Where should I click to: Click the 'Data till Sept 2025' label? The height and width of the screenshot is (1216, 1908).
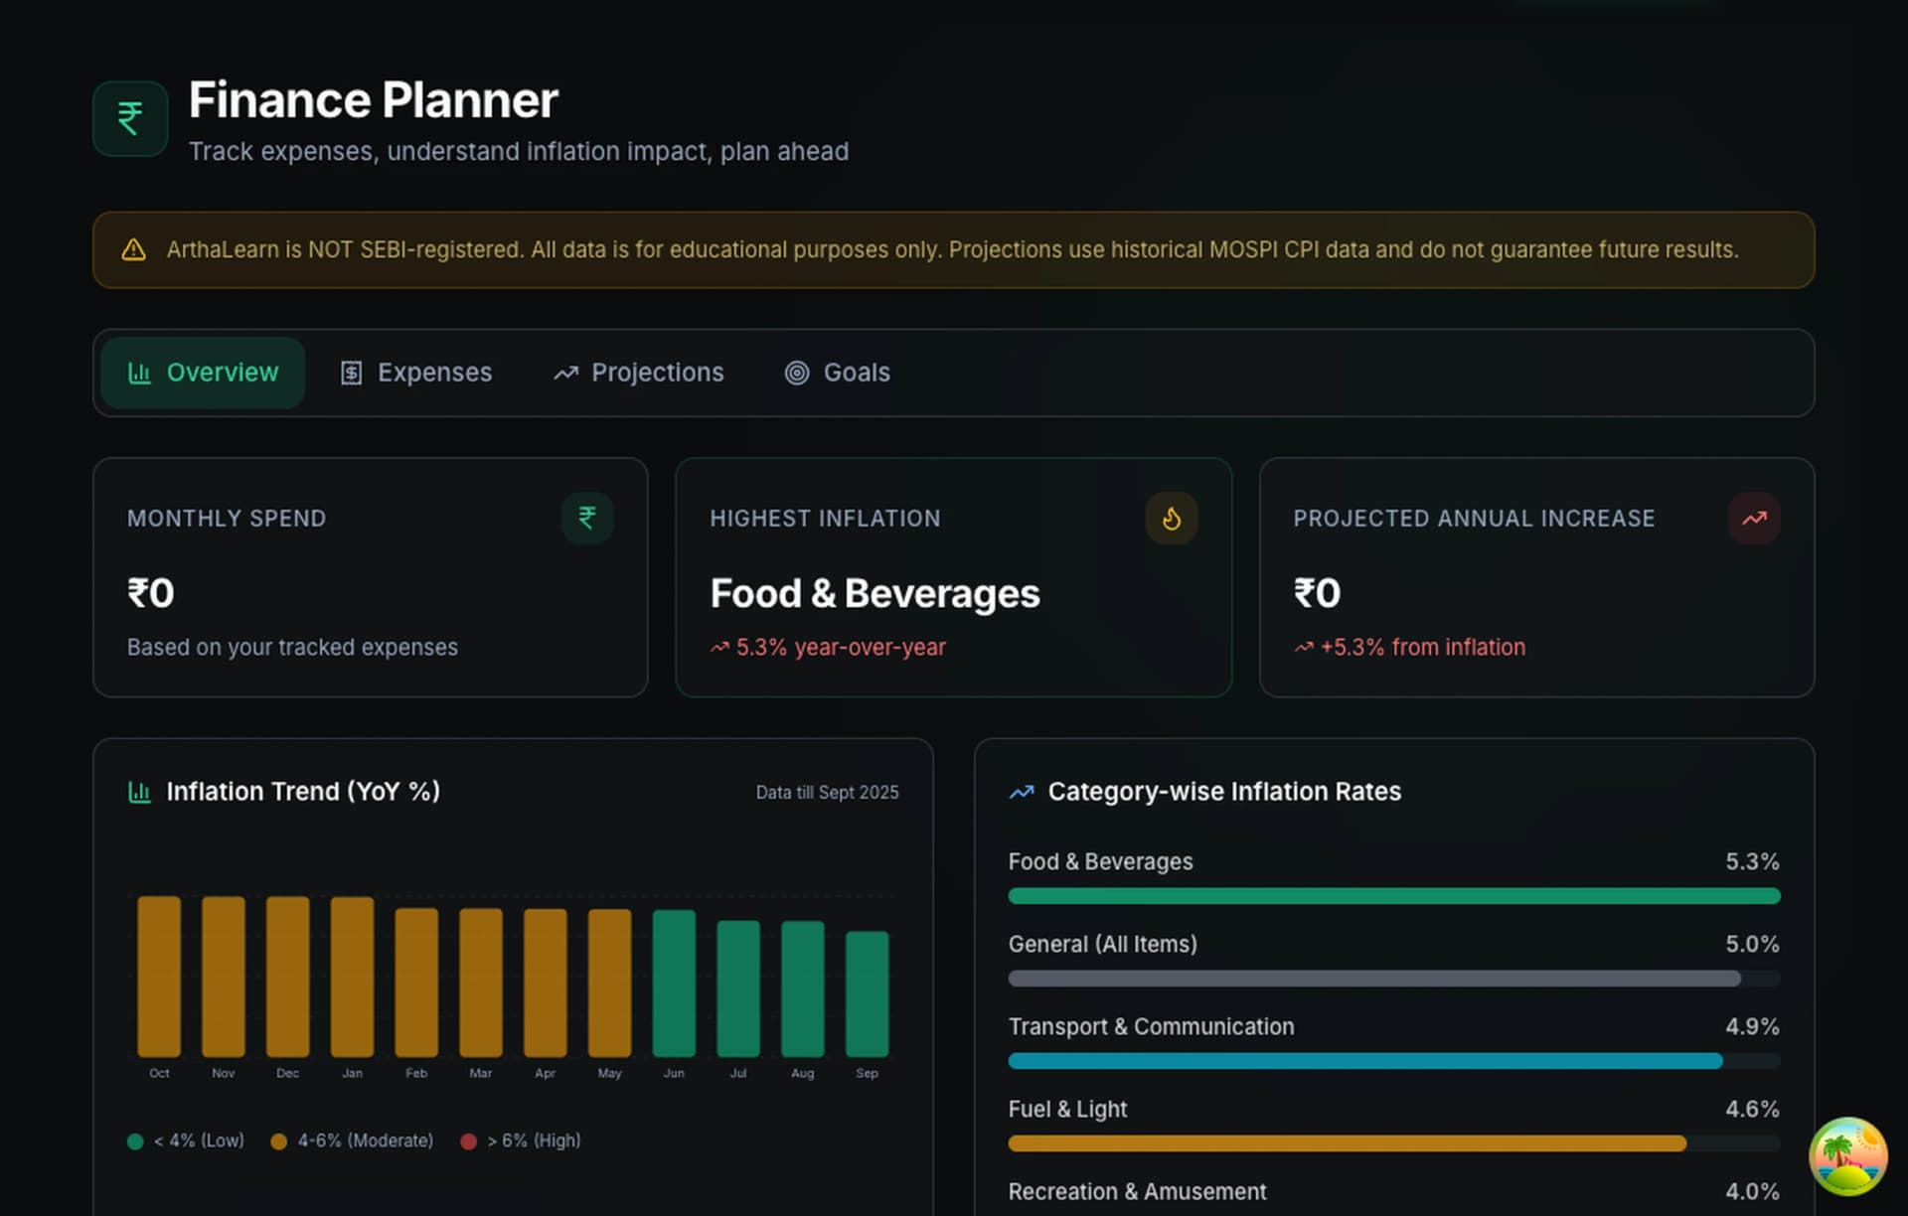(827, 792)
